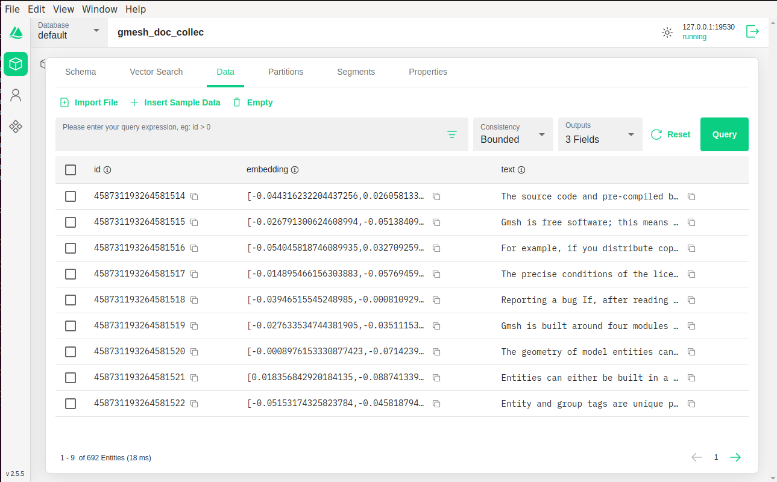Run the green Query button

725,134
